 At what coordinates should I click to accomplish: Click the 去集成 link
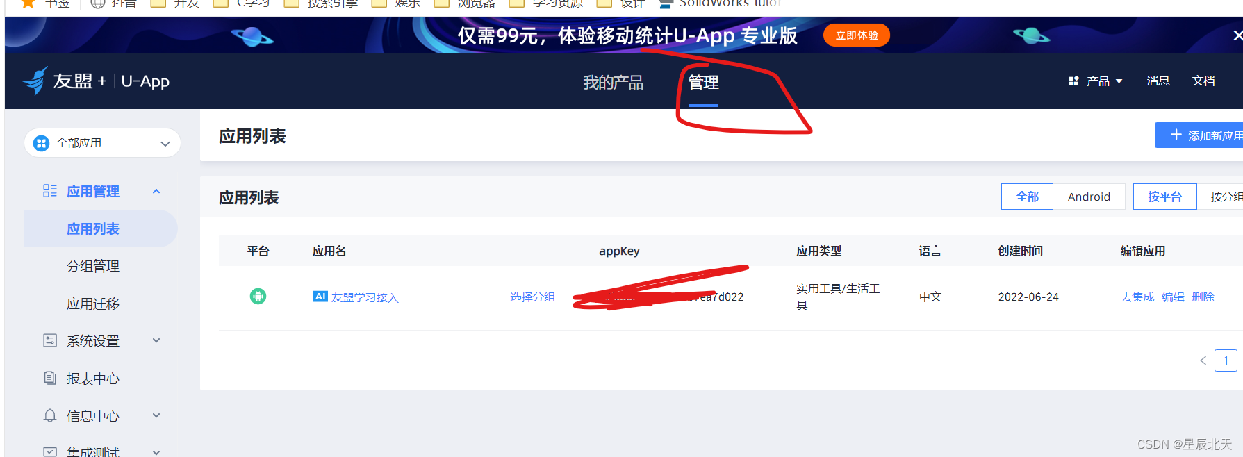click(x=1137, y=297)
